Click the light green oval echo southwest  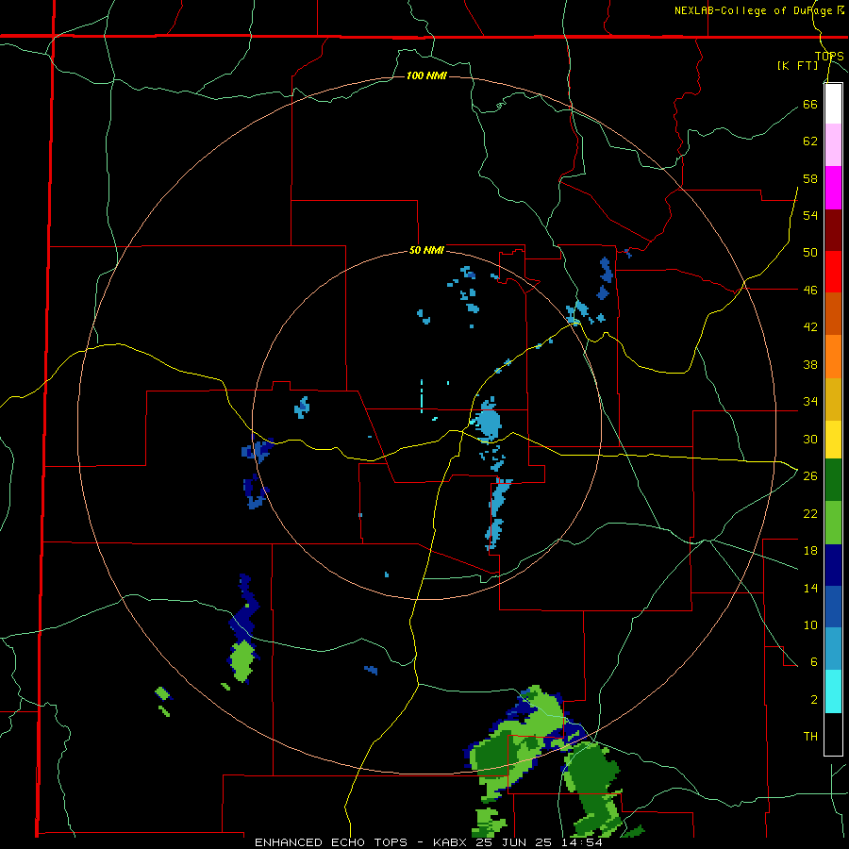click(242, 660)
